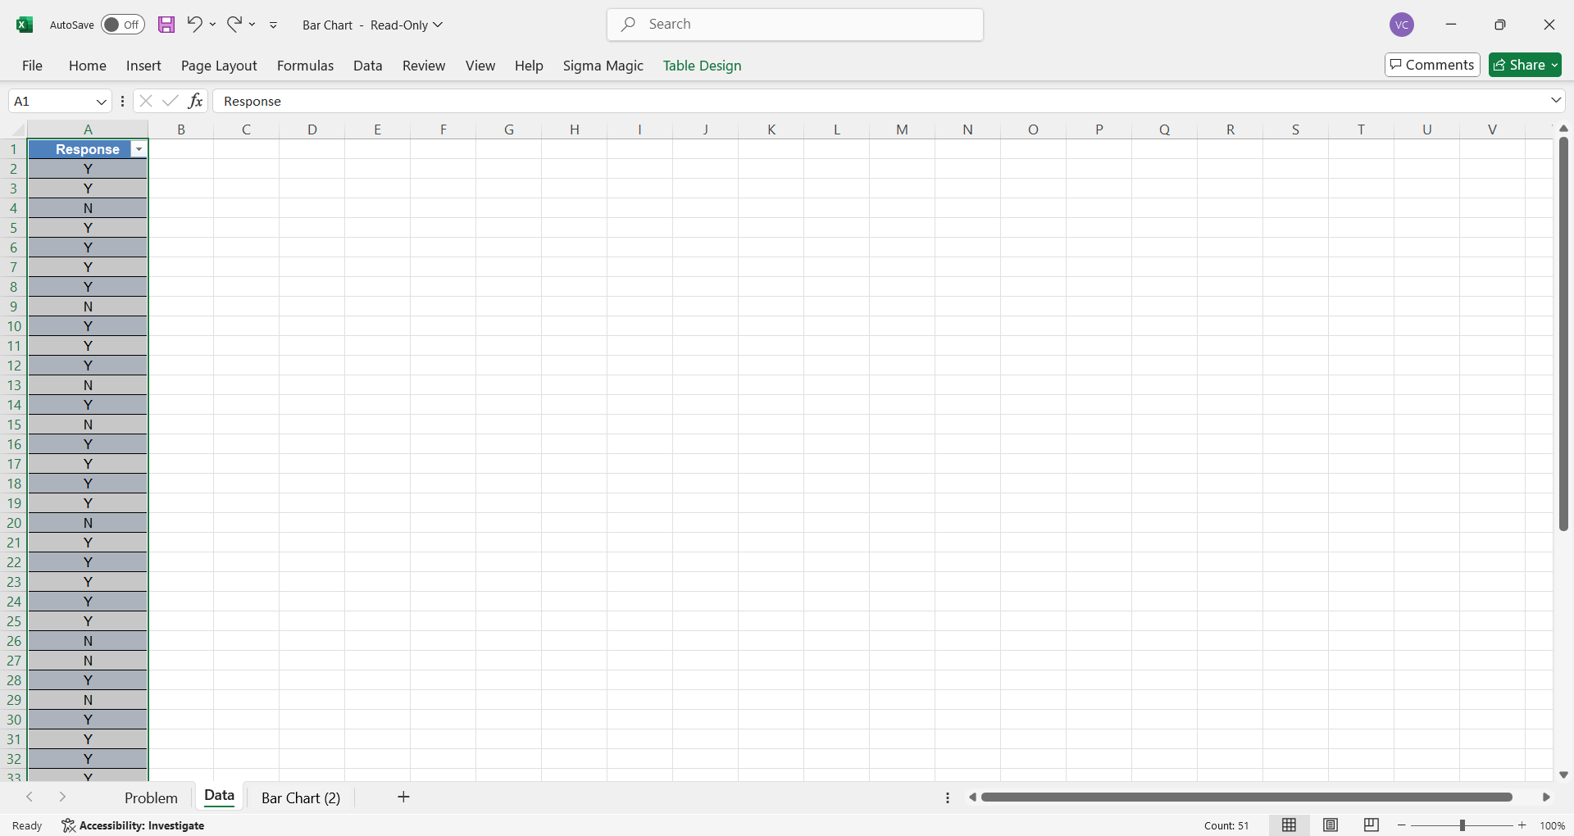1574x836 pixels.
Task: Open the Review ribbon tab
Action: tap(424, 66)
